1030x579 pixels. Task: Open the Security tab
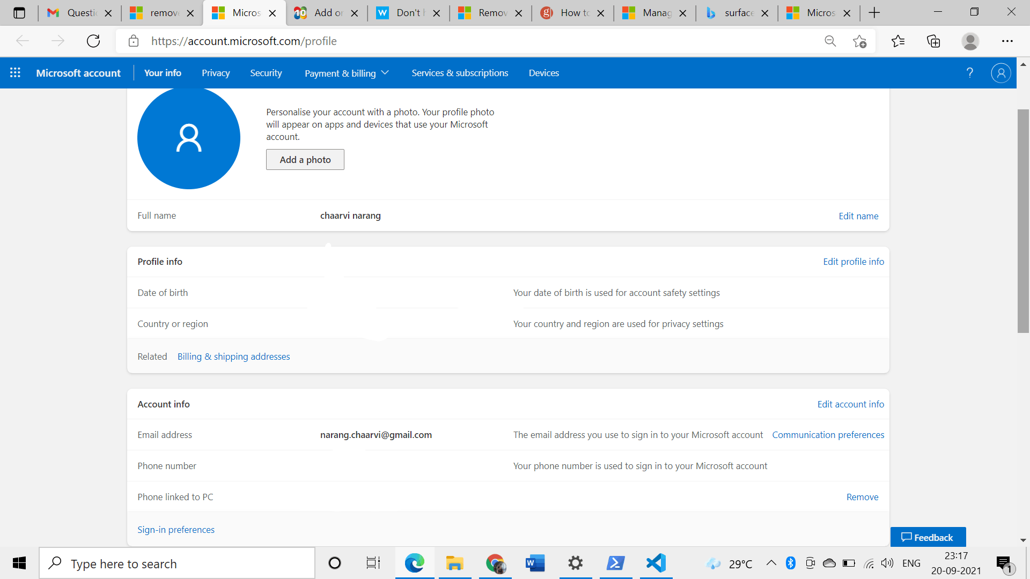coord(266,73)
